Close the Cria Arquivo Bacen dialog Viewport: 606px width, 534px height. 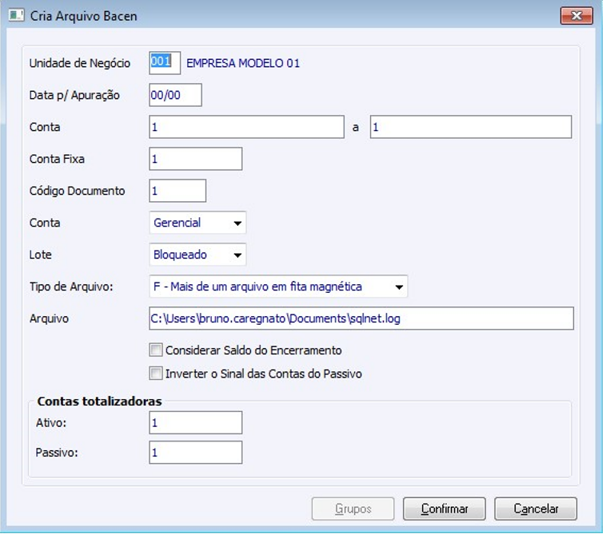pyautogui.click(x=576, y=16)
